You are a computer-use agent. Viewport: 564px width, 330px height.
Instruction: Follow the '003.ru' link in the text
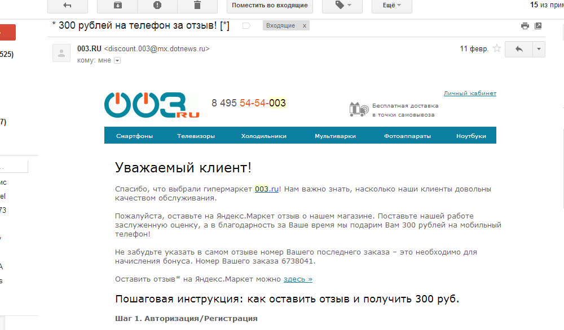click(267, 189)
